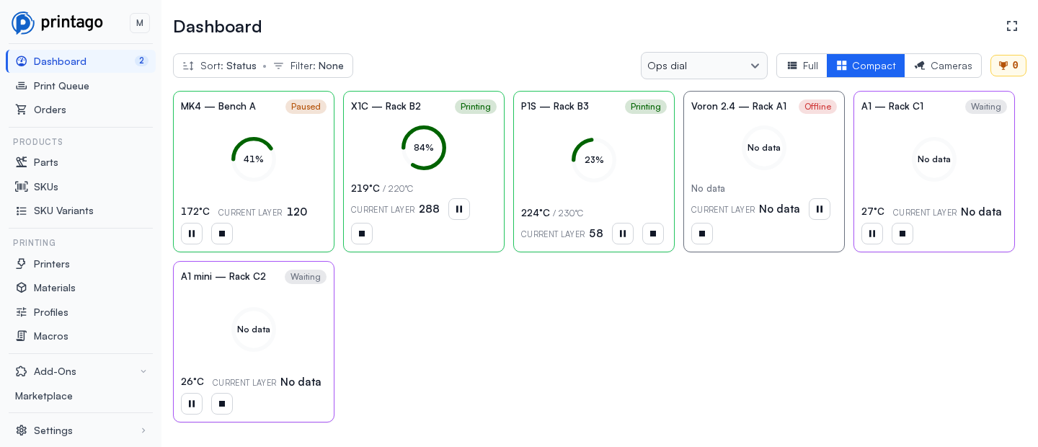Pause the X1C — Rack B2 print
This screenshot has width=1038, height=447.
click(459, 209)
